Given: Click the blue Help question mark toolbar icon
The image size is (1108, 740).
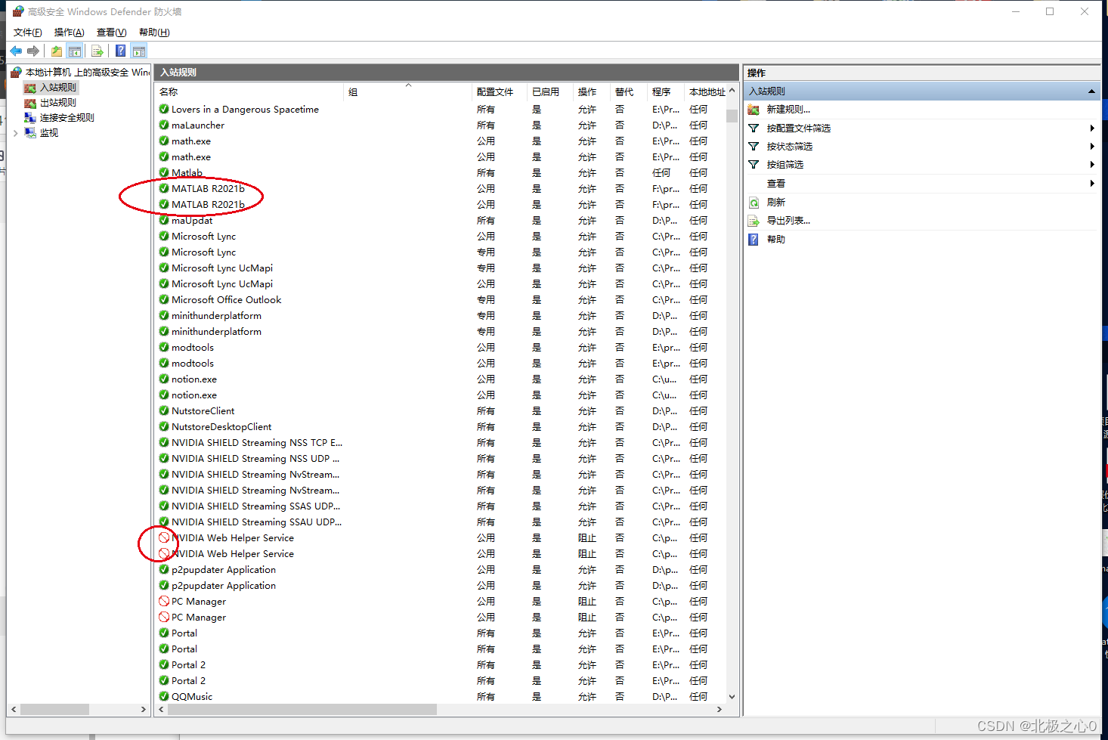Looking at the screenshot, I should (120, 51).
